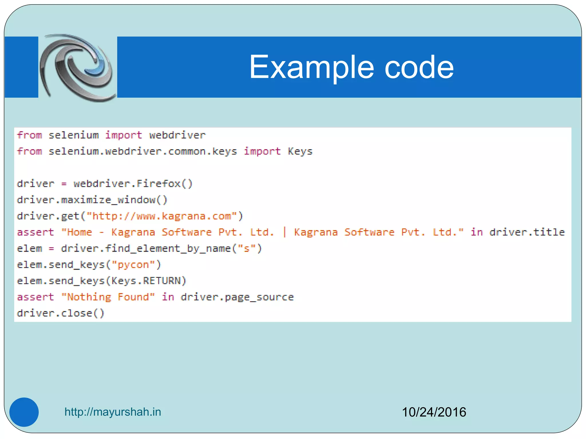Click the date 10/24/2016 in the footer

click(x=434, y=412)
